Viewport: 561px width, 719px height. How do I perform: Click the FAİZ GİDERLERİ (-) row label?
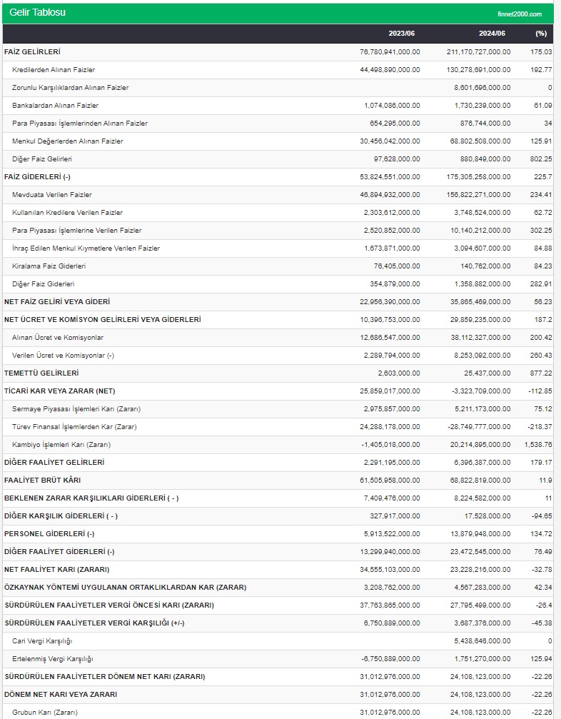[x=38, y=177]
